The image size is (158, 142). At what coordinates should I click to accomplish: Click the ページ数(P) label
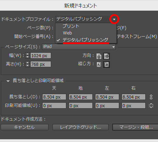point(40,28)
